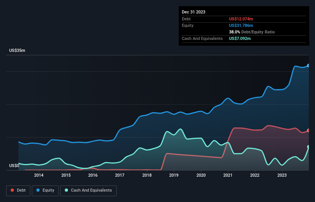The image size is (315, 202).
Task: Select the 2014 x-axis year label
Action: point(39,176)
